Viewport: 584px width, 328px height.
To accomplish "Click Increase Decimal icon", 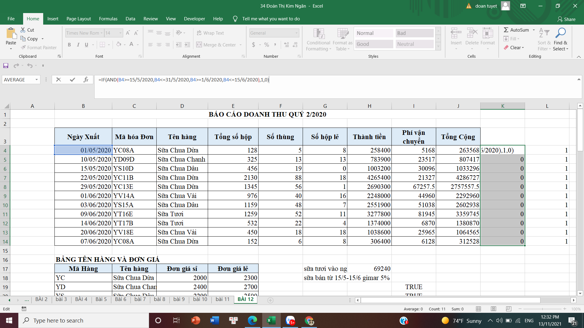I will [x=287, y=45].
